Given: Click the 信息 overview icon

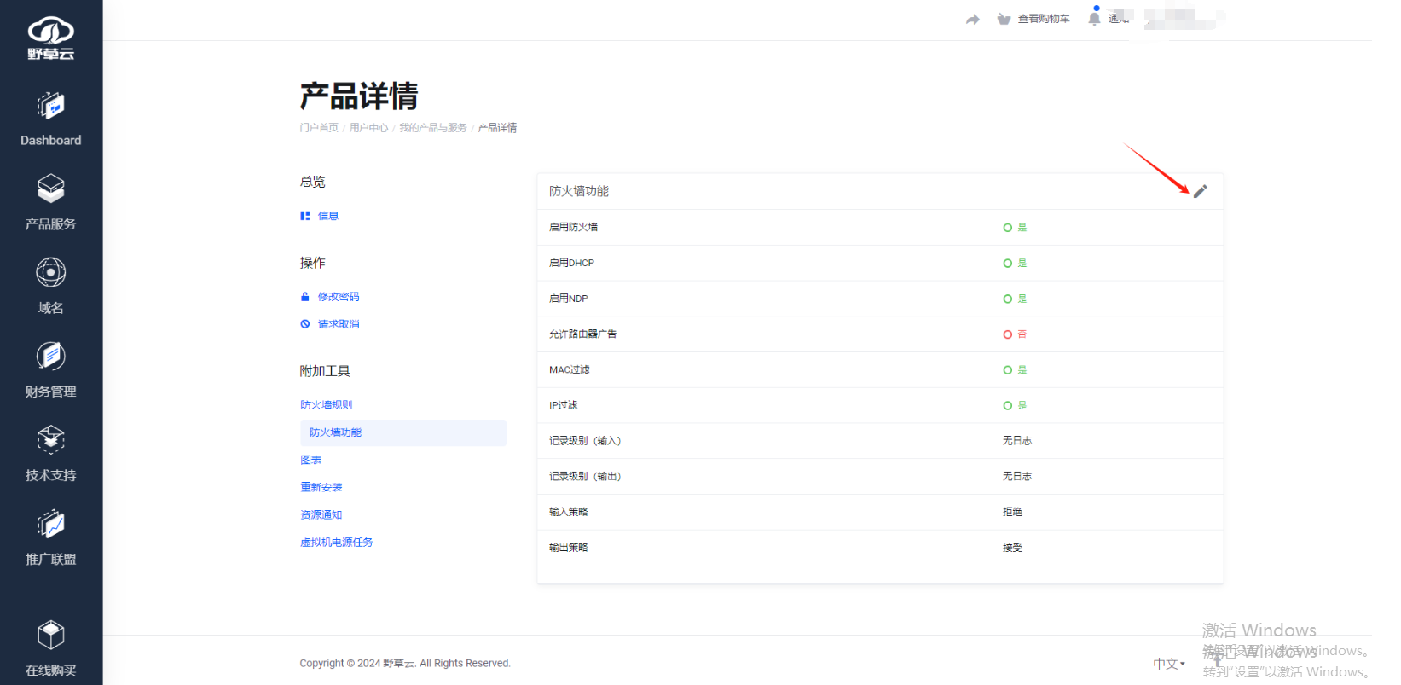Looking at the screenshot, I should pyautogui.click(x=304, y=216).
